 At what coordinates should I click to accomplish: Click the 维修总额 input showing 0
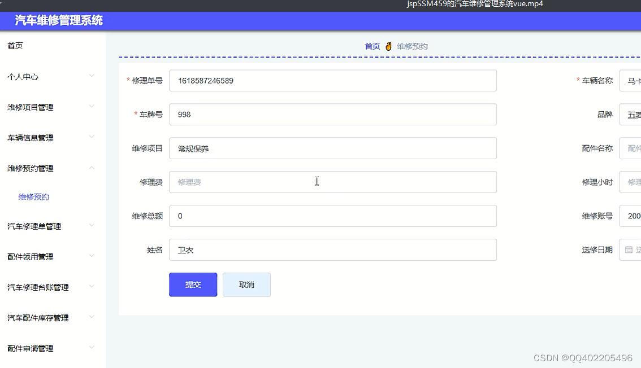332,216
